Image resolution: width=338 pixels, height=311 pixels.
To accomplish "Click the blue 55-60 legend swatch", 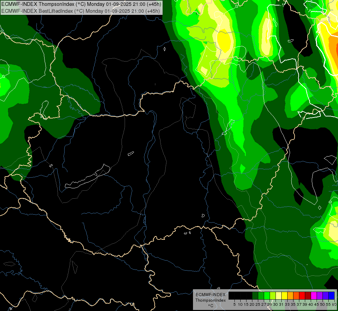I will point(331,295).
